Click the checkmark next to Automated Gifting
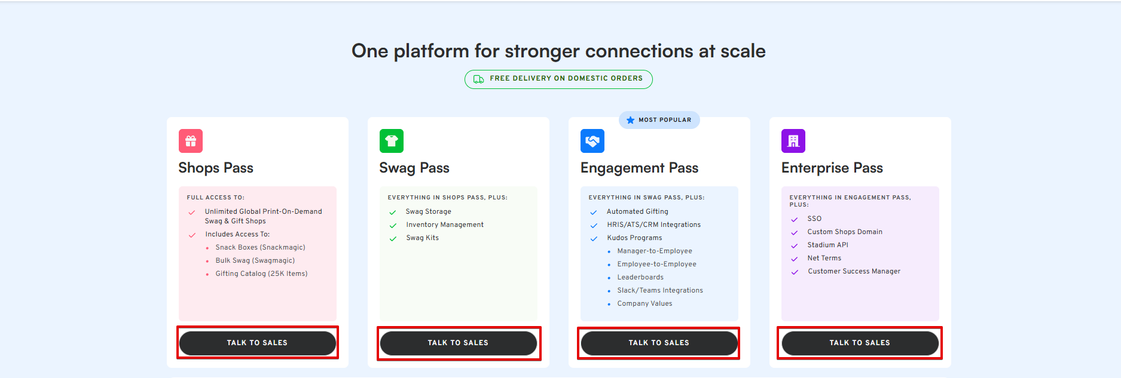The height and width of the screenshot is (378, 1121). coord(594,213)
